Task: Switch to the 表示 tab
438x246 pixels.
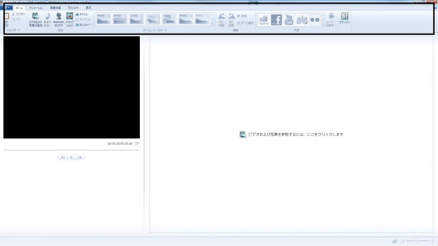Action: pyautogui.click(x=88, y=8)
